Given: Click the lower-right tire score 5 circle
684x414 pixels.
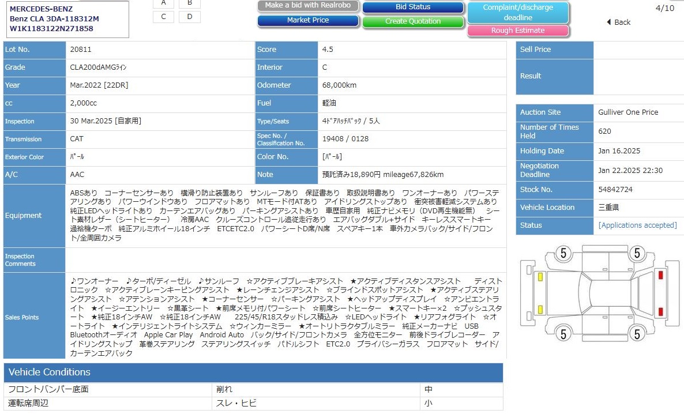Looking at the screenshot, I should (x=637, y=333).
